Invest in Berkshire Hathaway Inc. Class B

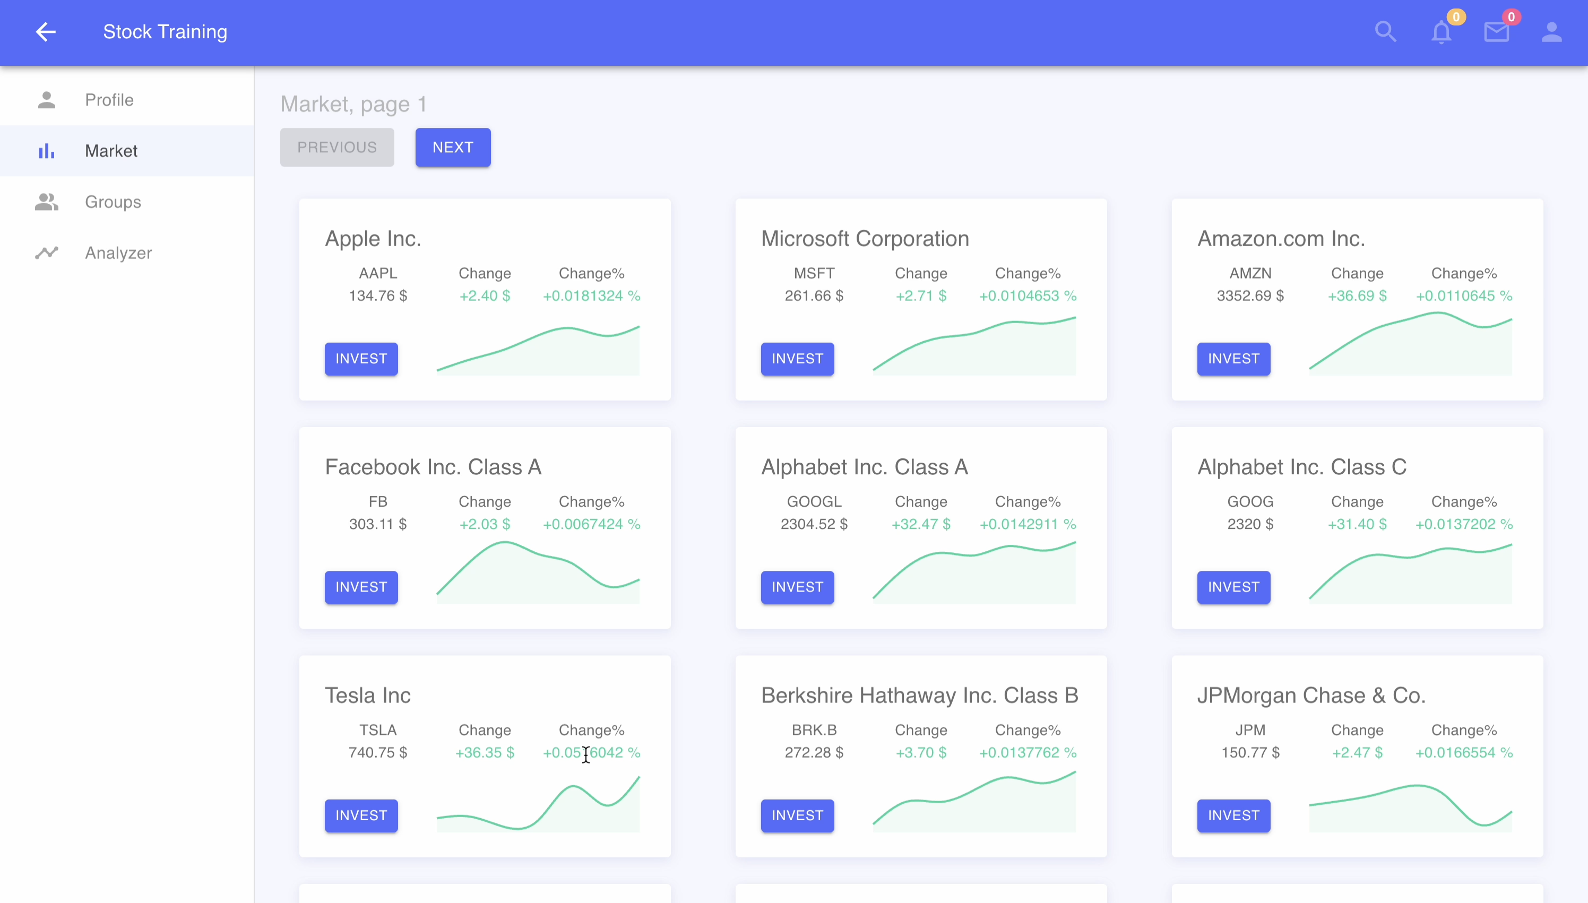(797, 815)
